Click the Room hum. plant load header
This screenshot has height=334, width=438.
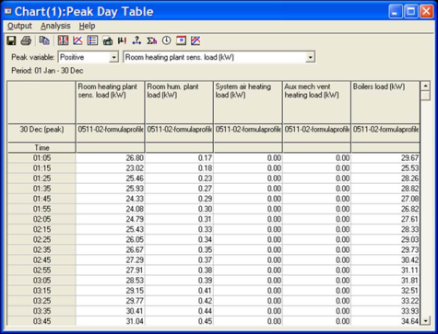179,102
